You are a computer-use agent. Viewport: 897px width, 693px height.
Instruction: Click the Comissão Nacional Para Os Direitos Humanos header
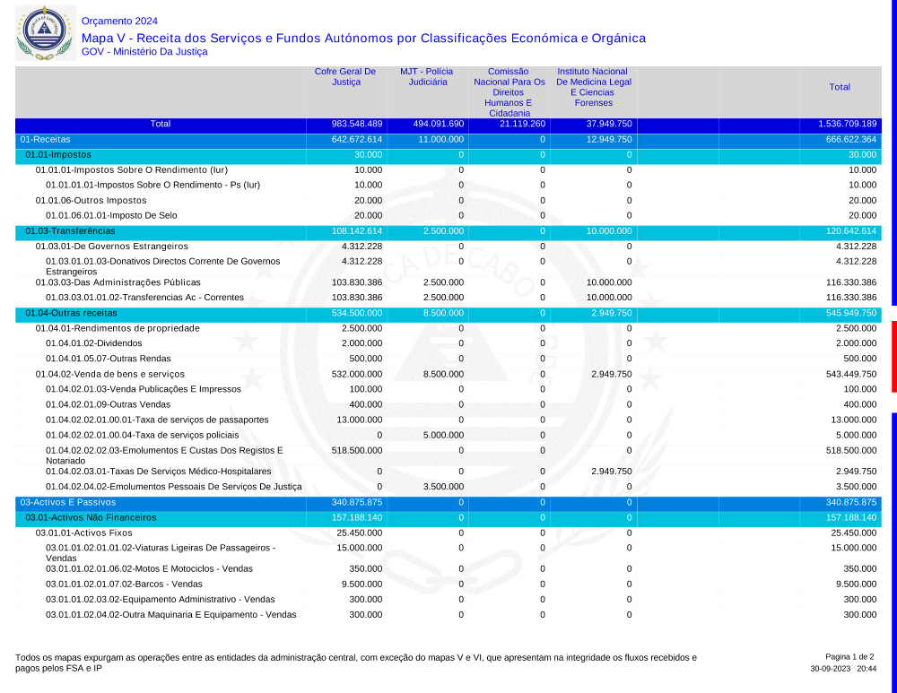(x=509, y=92)
